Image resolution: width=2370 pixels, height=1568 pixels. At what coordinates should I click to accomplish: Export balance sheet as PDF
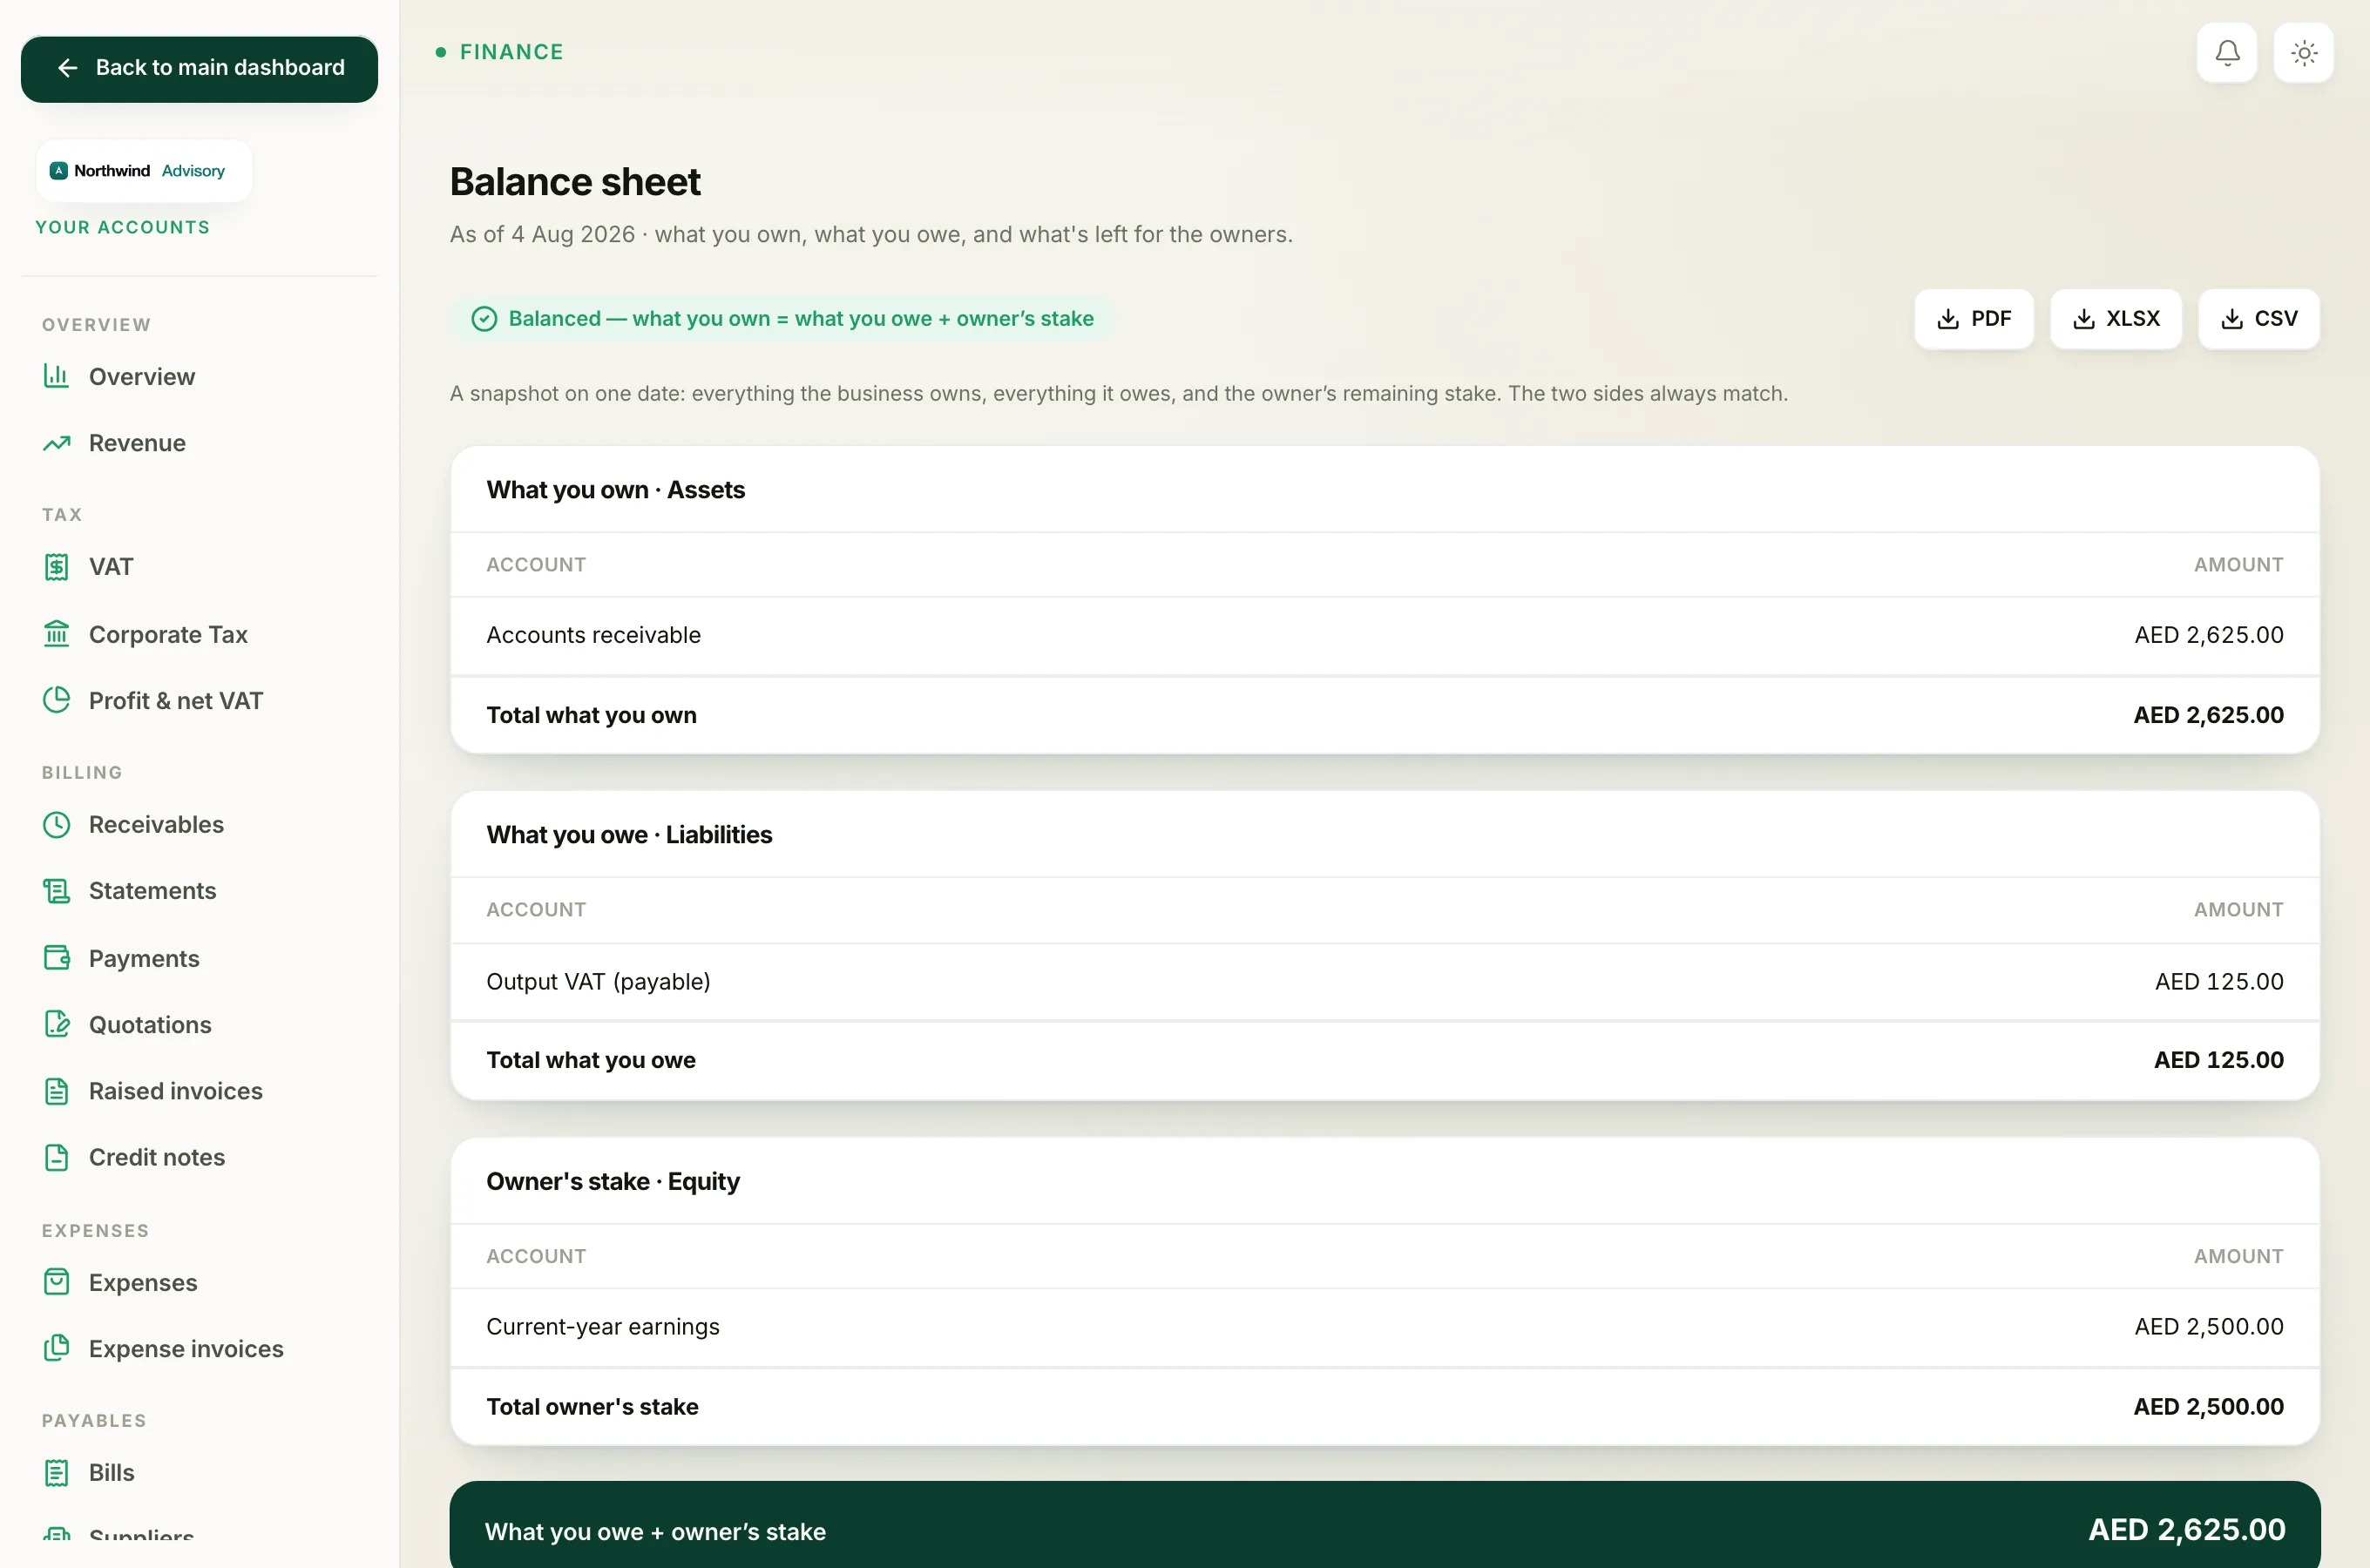(x=1973, y=319)
